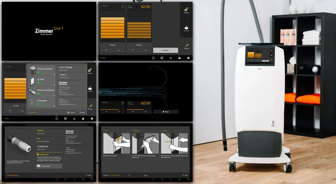This screenshot has width=336, height=184.
Task: Click the information circle icon in bottom bar
Action: click(x=153, y=58)
